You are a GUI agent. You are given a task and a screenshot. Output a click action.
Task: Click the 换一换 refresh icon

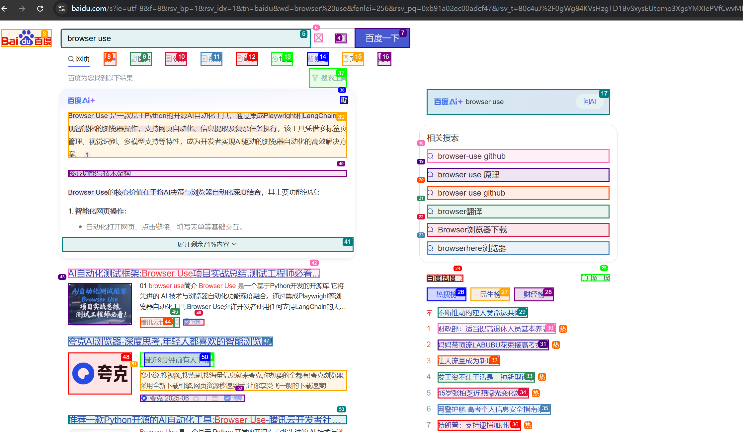point(585,278)
